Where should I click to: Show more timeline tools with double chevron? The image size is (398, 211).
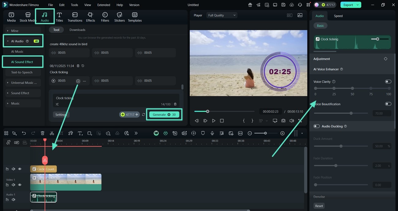tap(136, 133)
